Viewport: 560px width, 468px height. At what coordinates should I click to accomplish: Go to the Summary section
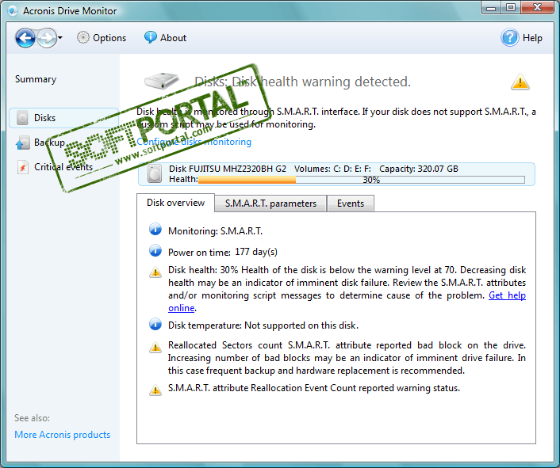click(36, 79)
